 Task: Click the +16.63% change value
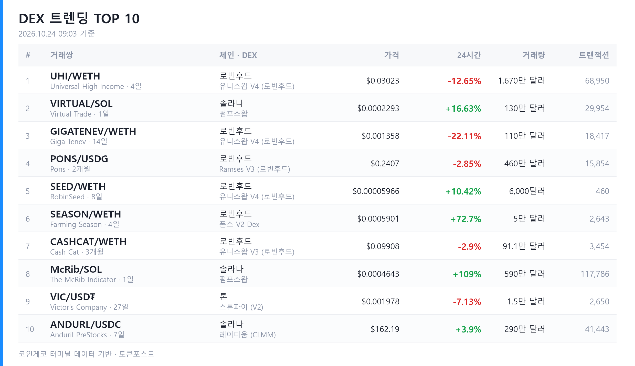coord(463,109)
